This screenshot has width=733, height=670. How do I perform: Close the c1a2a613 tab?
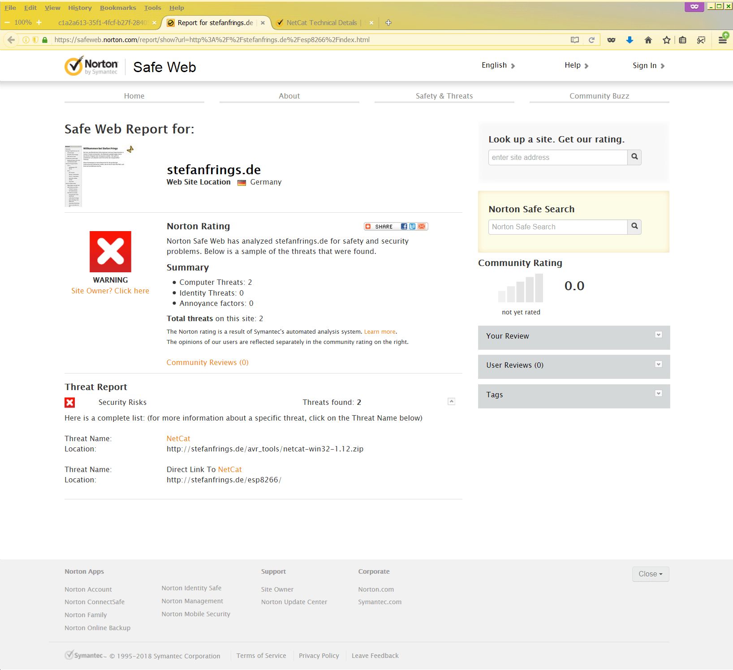point(154,23)
